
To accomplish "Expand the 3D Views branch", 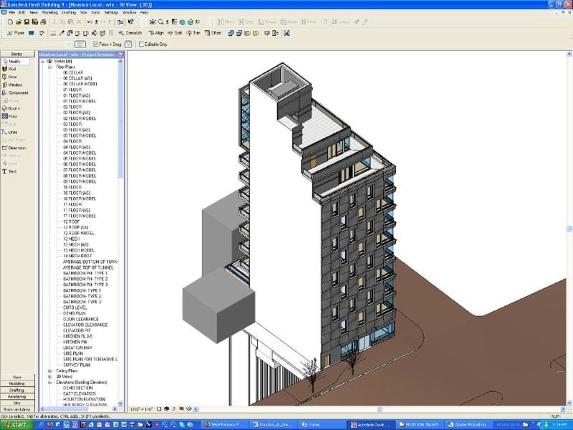I will pos(49,377).
